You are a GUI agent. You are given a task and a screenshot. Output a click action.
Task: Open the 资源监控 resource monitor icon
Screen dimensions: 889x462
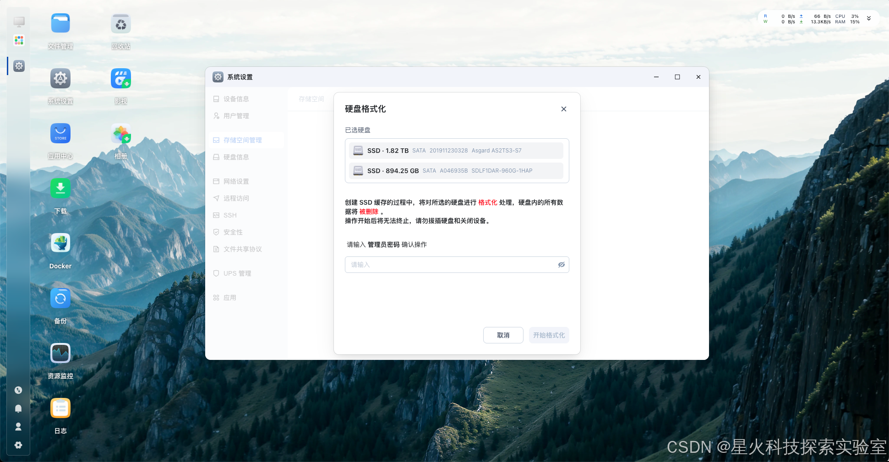point(60,353)
